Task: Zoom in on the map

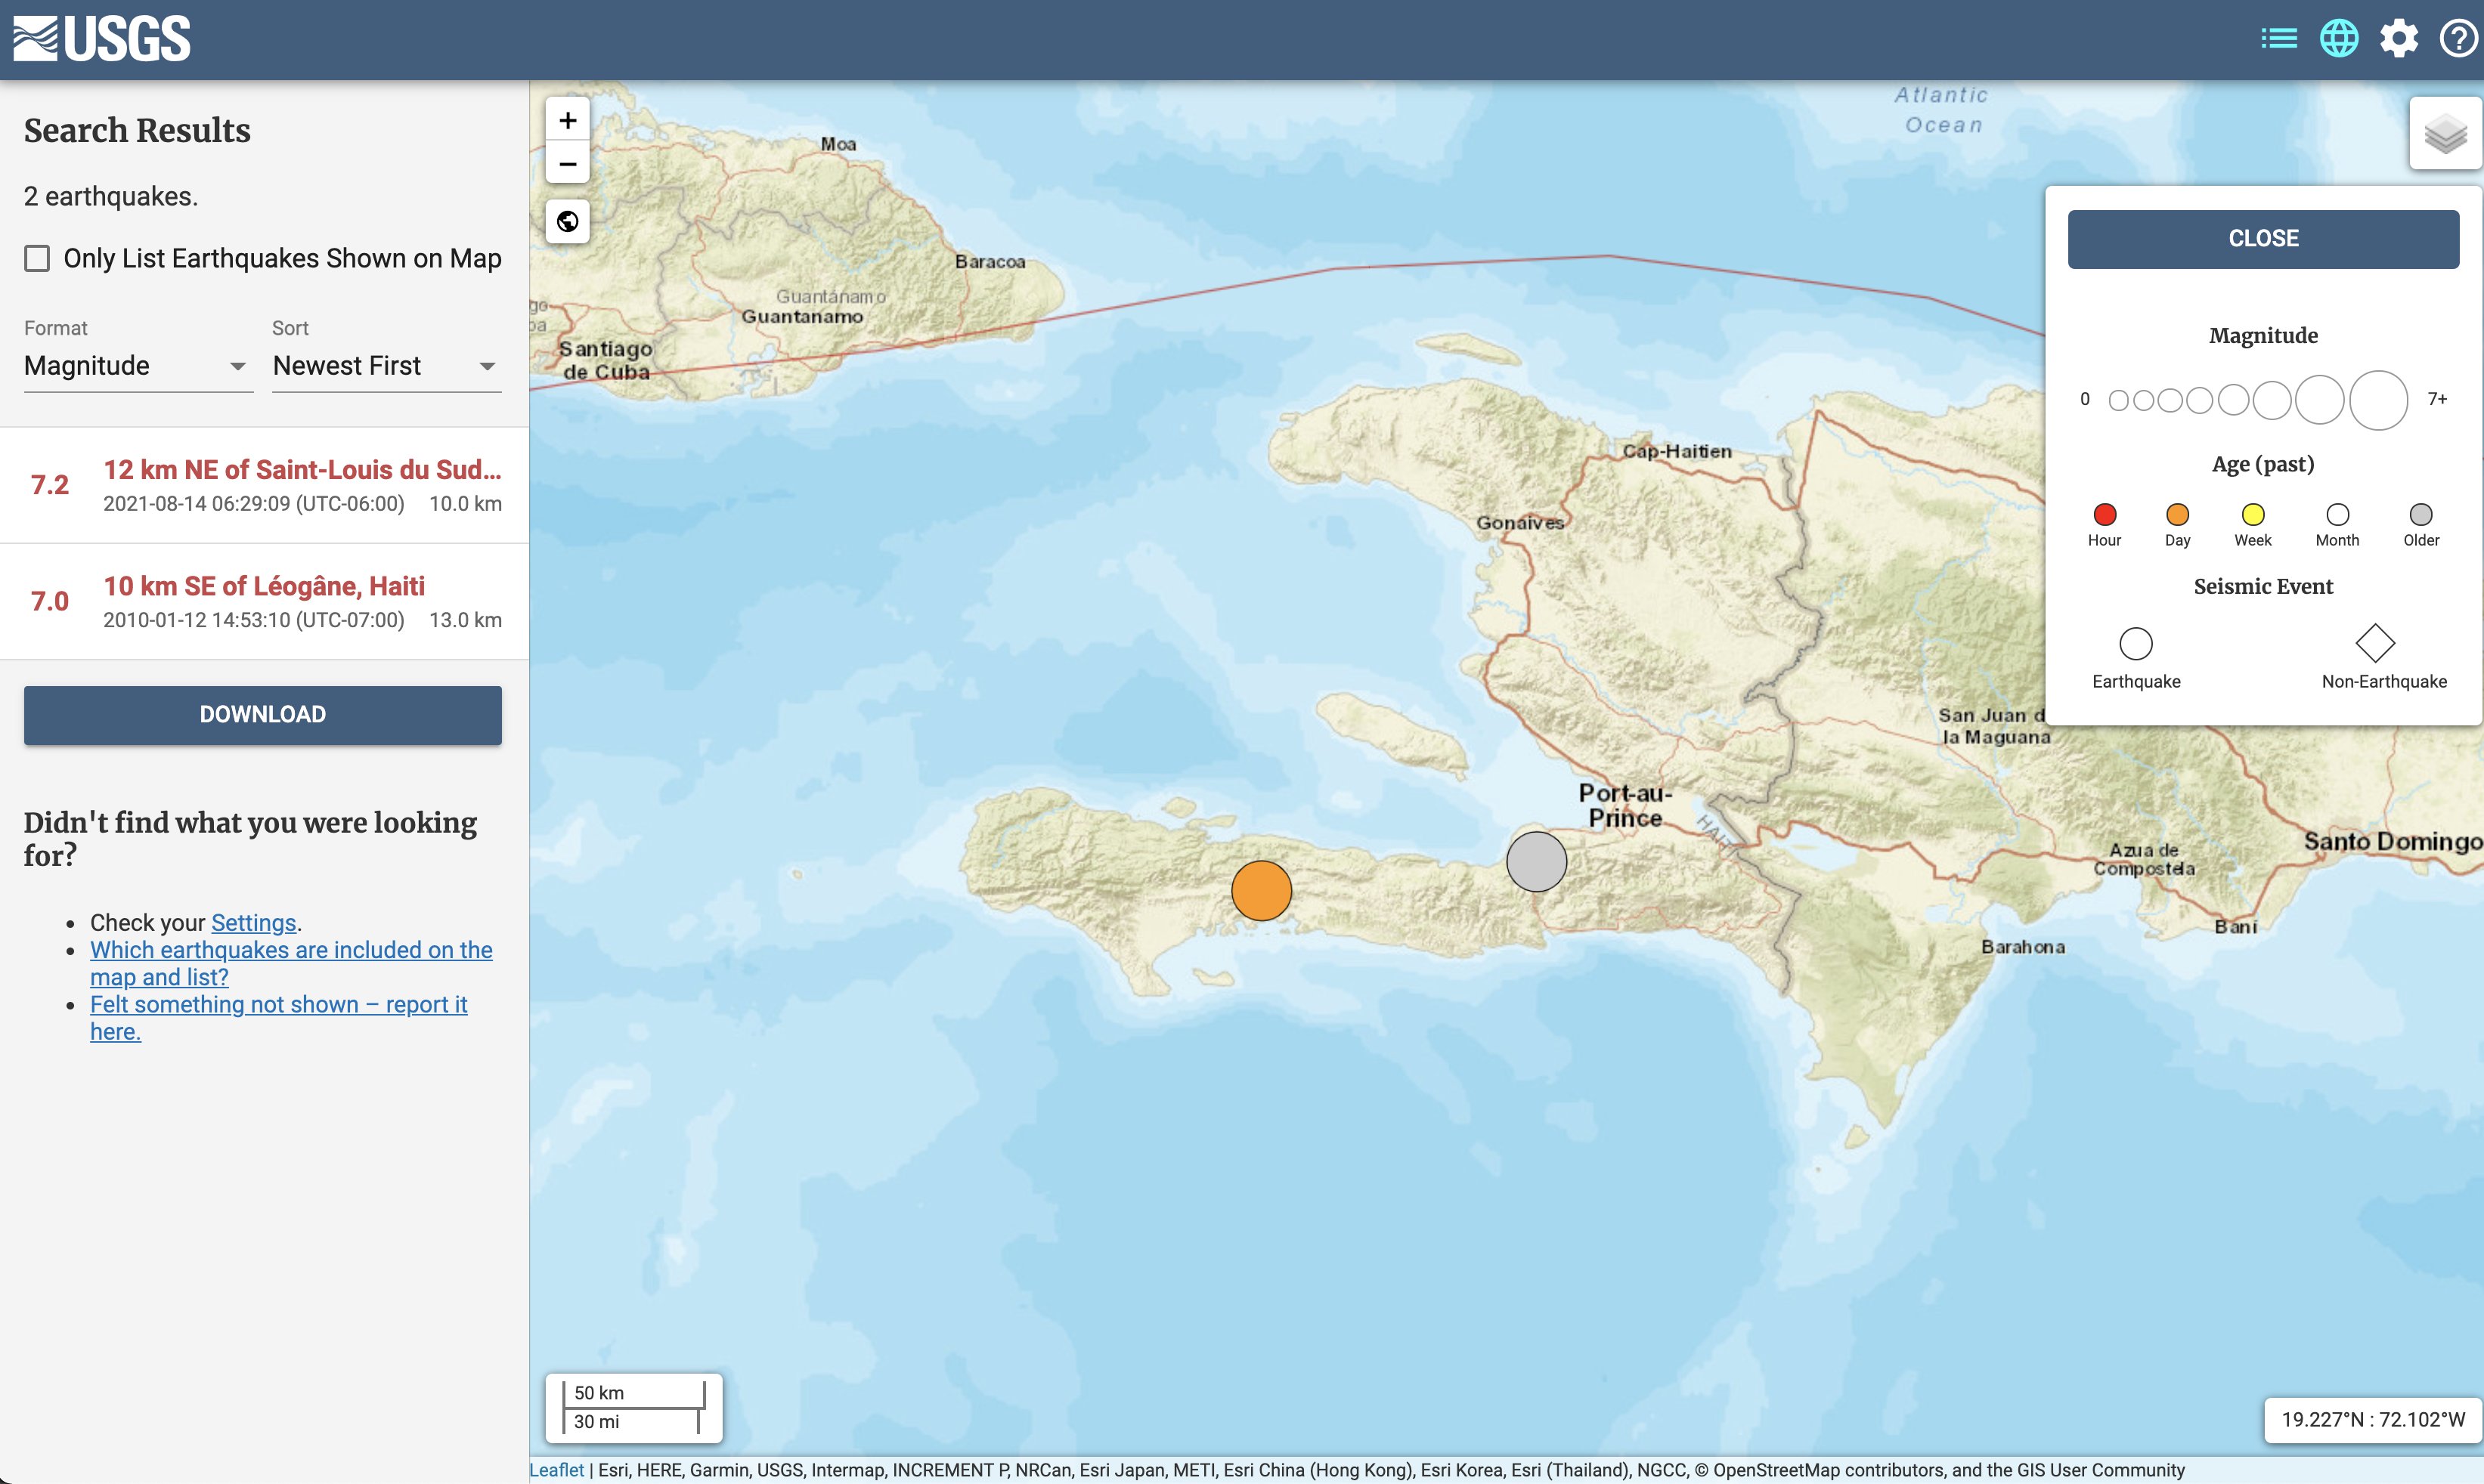Action: point(567,120)
